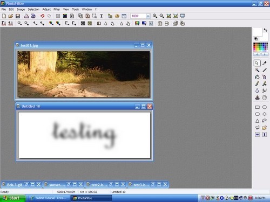Select the Line tool
The image size is (270, 202).
click(265, 70)
